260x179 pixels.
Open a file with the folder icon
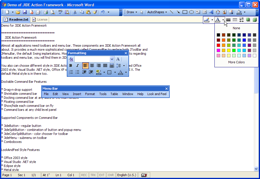click(x=18, y=12)
